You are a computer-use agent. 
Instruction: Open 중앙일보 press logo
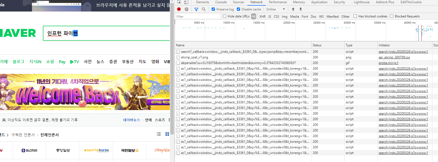(63, 150)
